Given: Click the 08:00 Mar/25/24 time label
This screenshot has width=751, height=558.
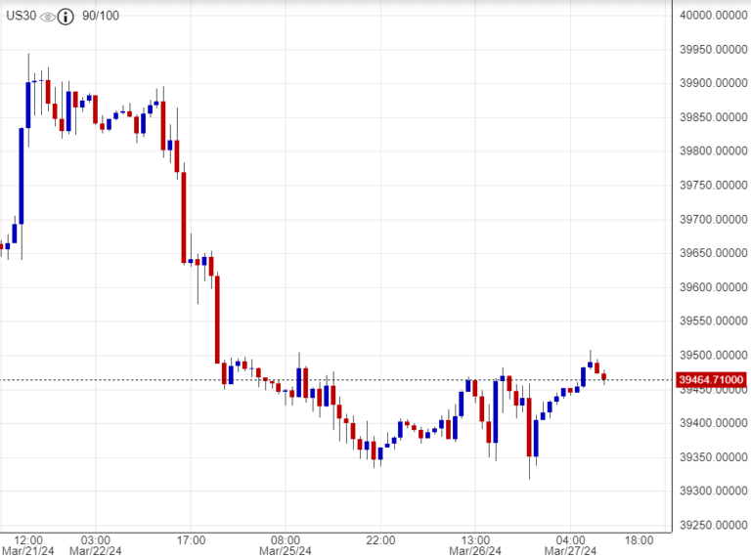Looking at the screenshot, I should click(285, 544).
